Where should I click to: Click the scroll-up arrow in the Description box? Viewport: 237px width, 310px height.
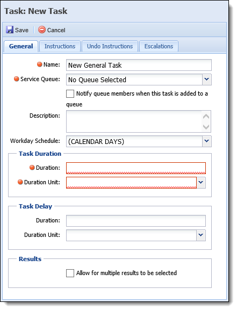click(206, 117)
